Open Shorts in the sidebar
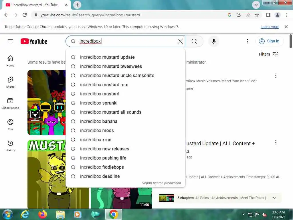The height and width of the screenshot is (220, 293). [10, 82]
